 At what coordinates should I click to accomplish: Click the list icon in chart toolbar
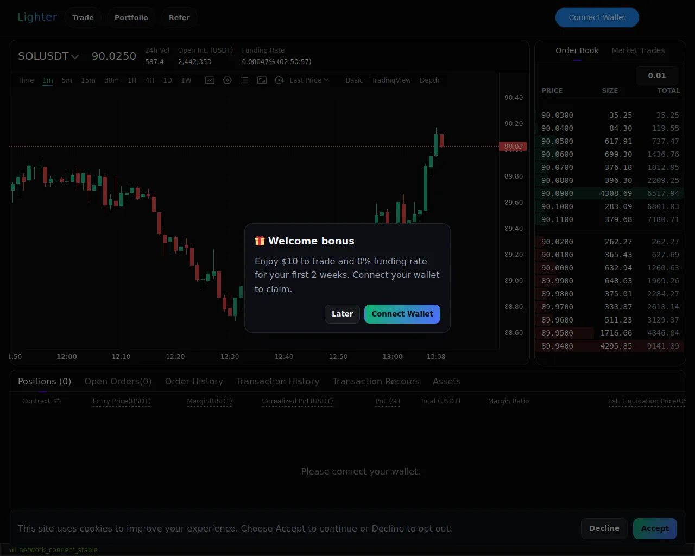point(244,80)
